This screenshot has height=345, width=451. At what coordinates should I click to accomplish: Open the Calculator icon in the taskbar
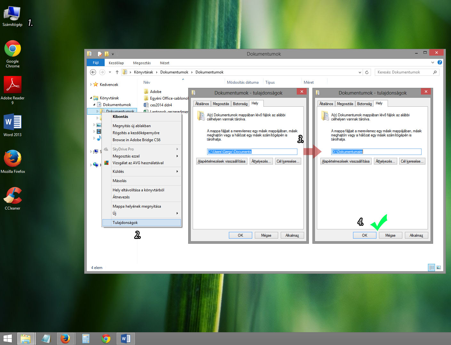click(x=85, y=339)
